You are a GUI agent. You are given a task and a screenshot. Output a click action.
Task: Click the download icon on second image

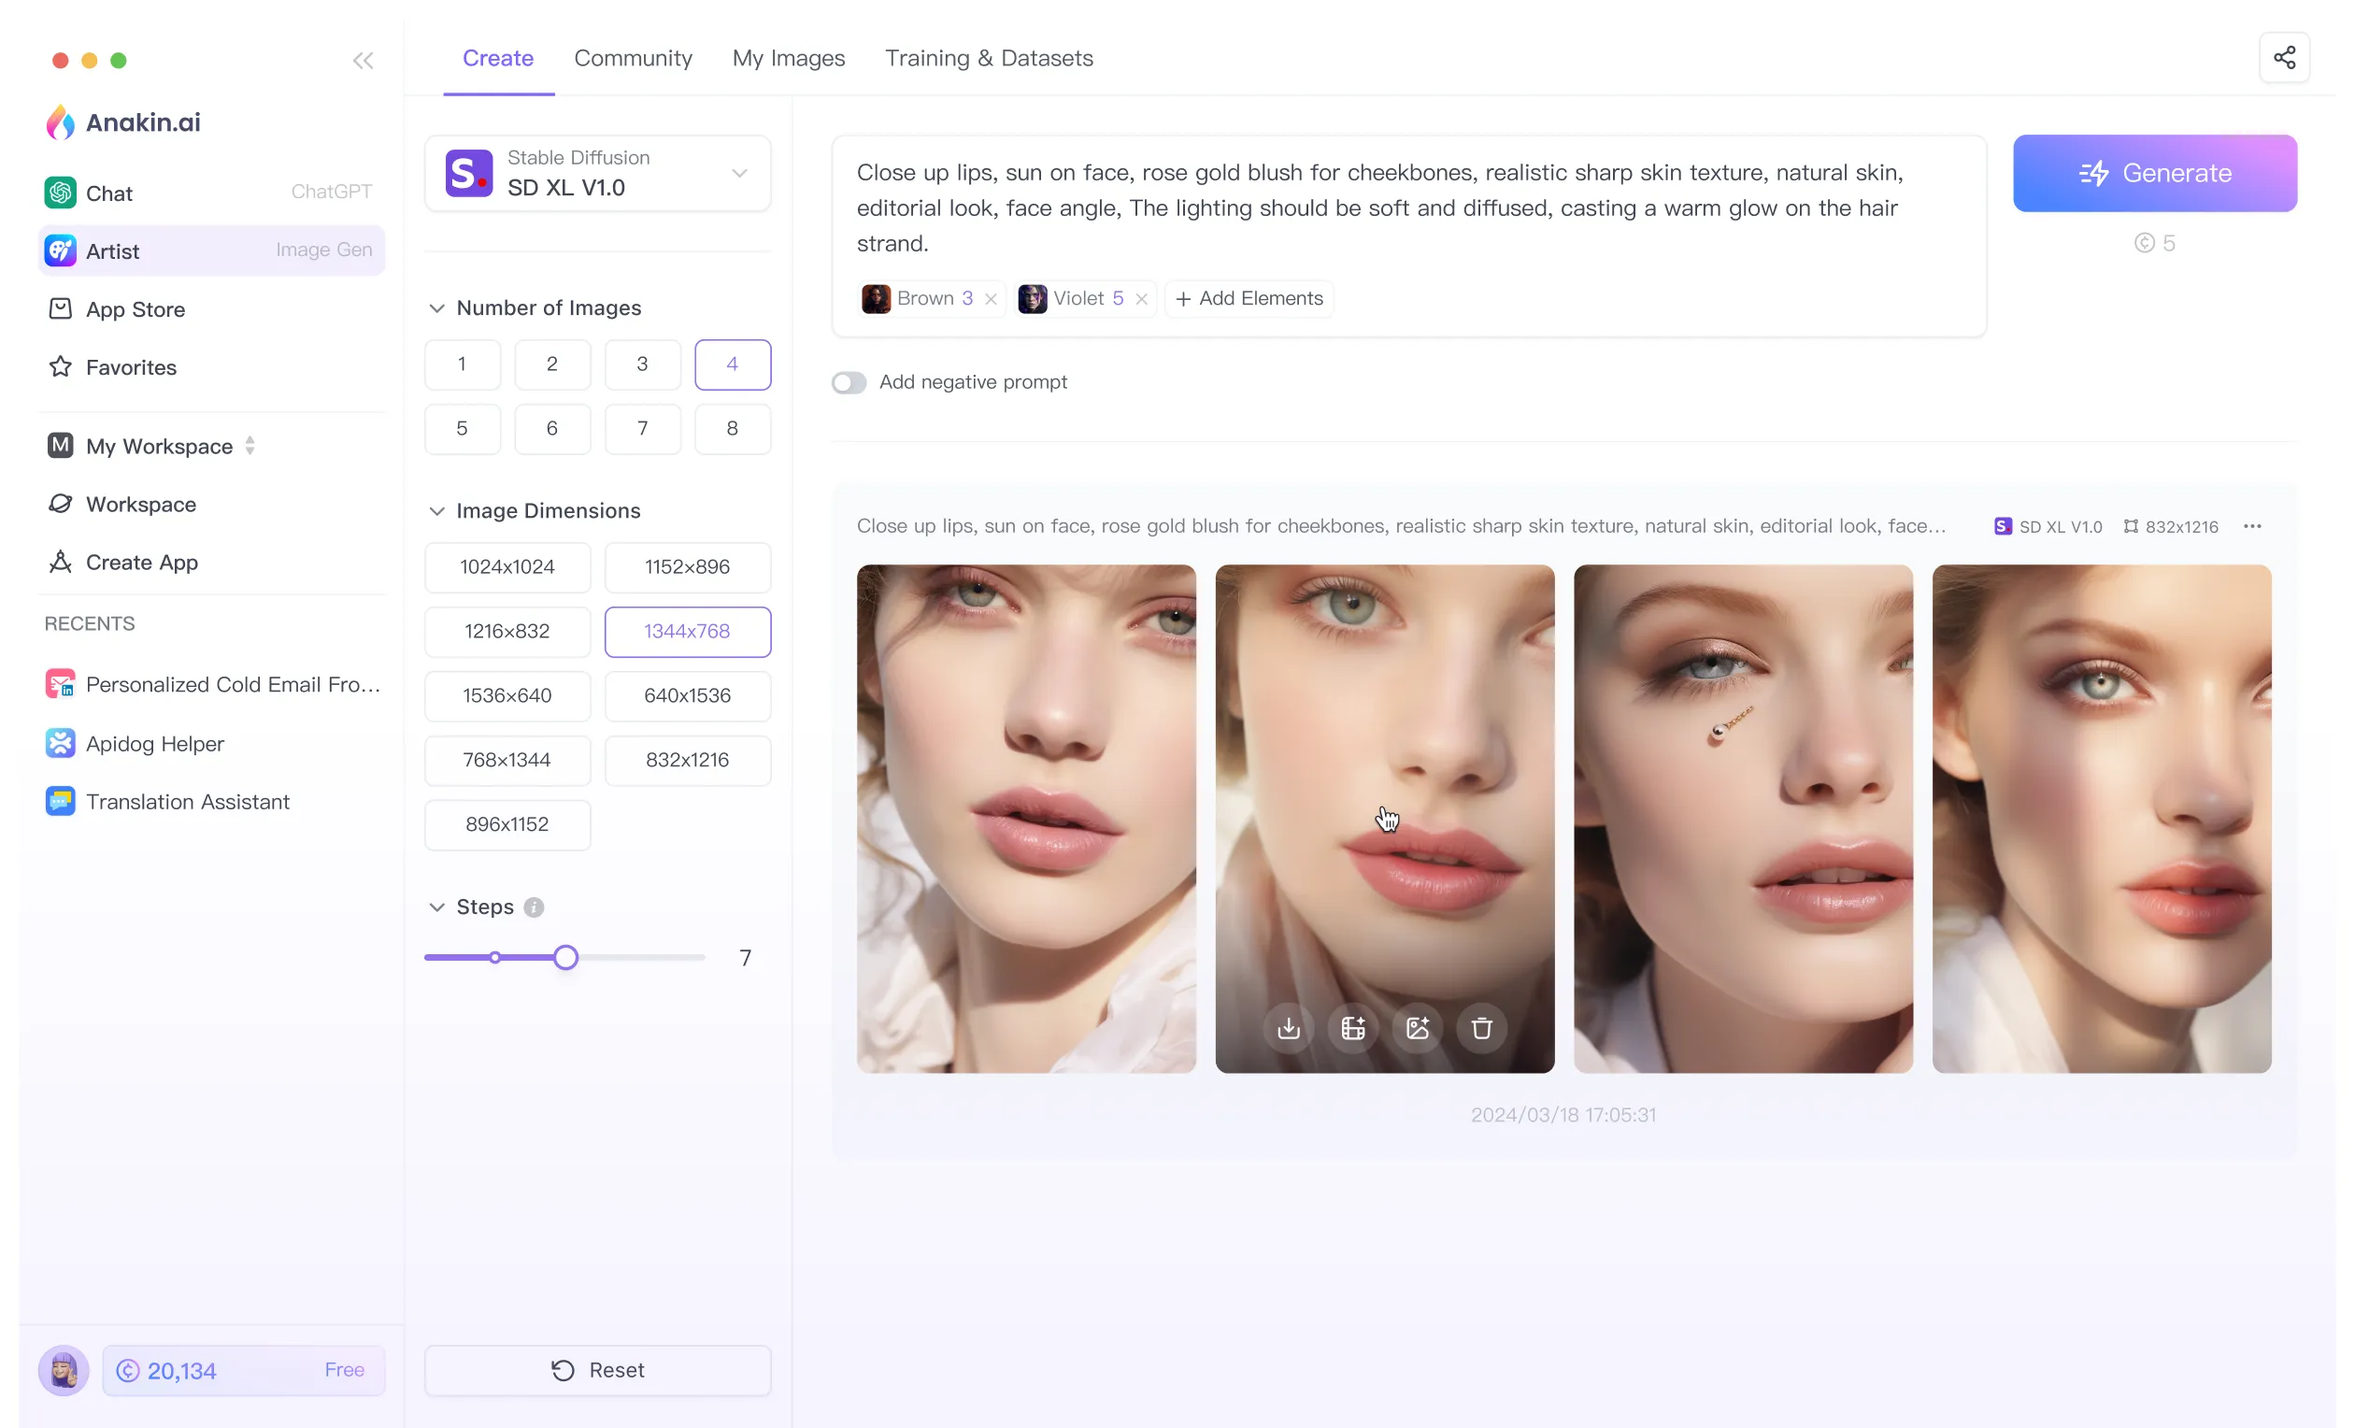tap(1287, 1028)
